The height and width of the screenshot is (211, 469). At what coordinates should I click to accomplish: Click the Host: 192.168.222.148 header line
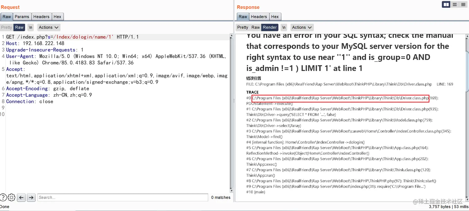[35, 43]
